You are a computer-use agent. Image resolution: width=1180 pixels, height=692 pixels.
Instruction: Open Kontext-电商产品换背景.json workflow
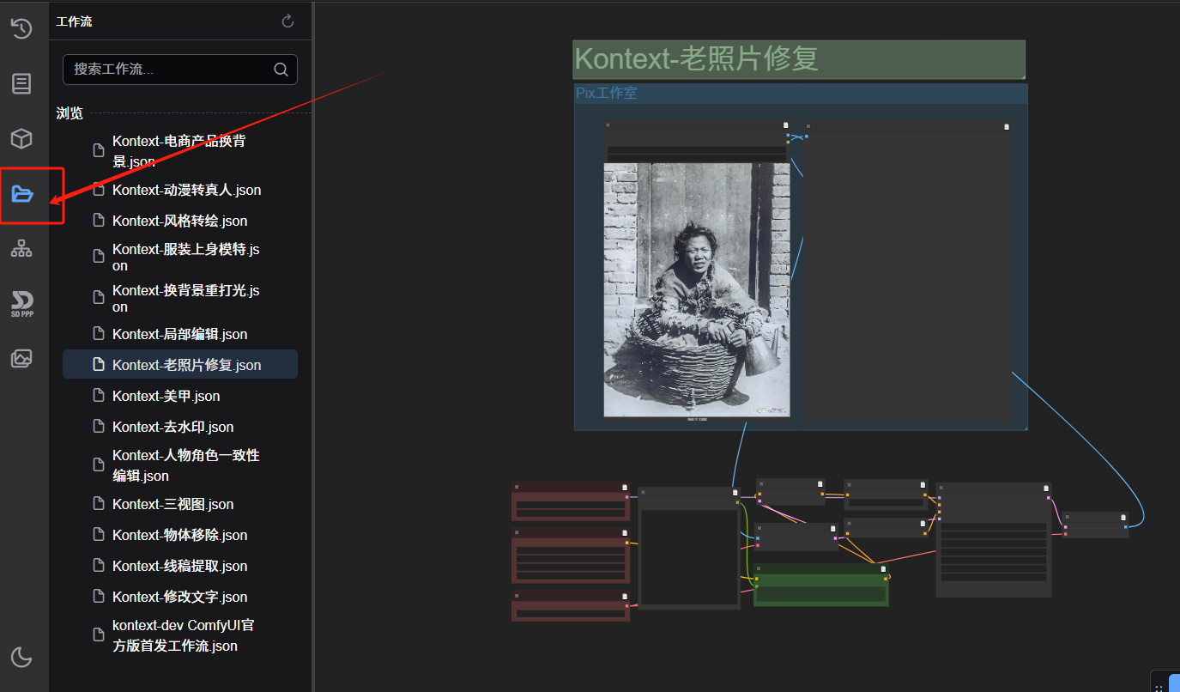tap(180, 151)
